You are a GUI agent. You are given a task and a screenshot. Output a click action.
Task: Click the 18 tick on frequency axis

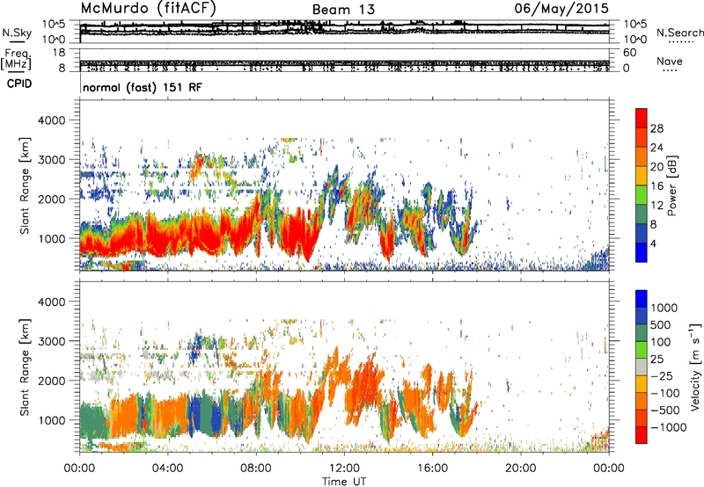tap(59, 53)
